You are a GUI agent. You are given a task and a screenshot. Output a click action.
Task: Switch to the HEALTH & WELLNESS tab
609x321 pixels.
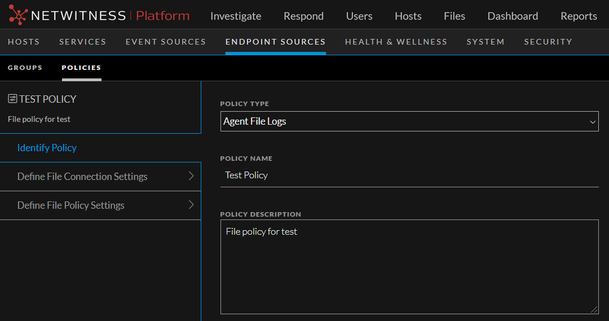[x=396, y=42]
